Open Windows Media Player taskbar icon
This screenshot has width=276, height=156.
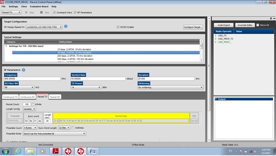click(42, 151)
